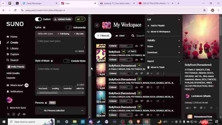The width and height of the screenshot is (222, 125).
Task: Go to Create in Suno sidebar
Action: [12, 42]
